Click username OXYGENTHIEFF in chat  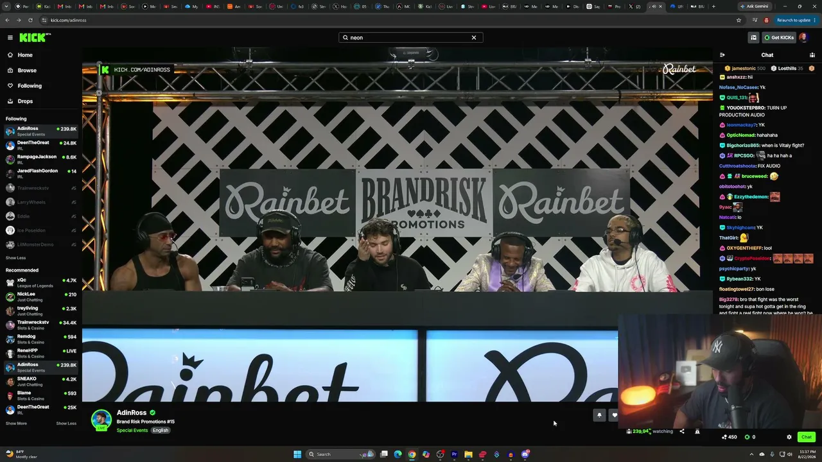(744, 248)
